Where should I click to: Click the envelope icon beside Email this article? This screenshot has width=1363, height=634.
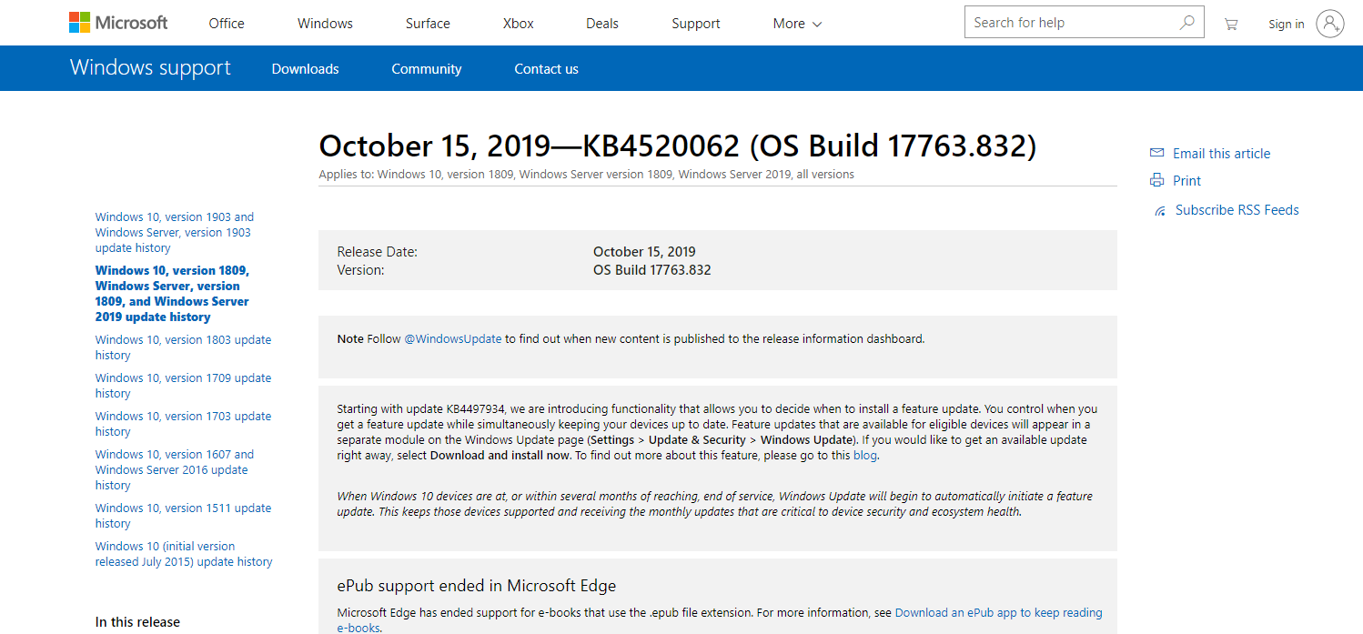pyautogui.click(x=1156, y=153)
